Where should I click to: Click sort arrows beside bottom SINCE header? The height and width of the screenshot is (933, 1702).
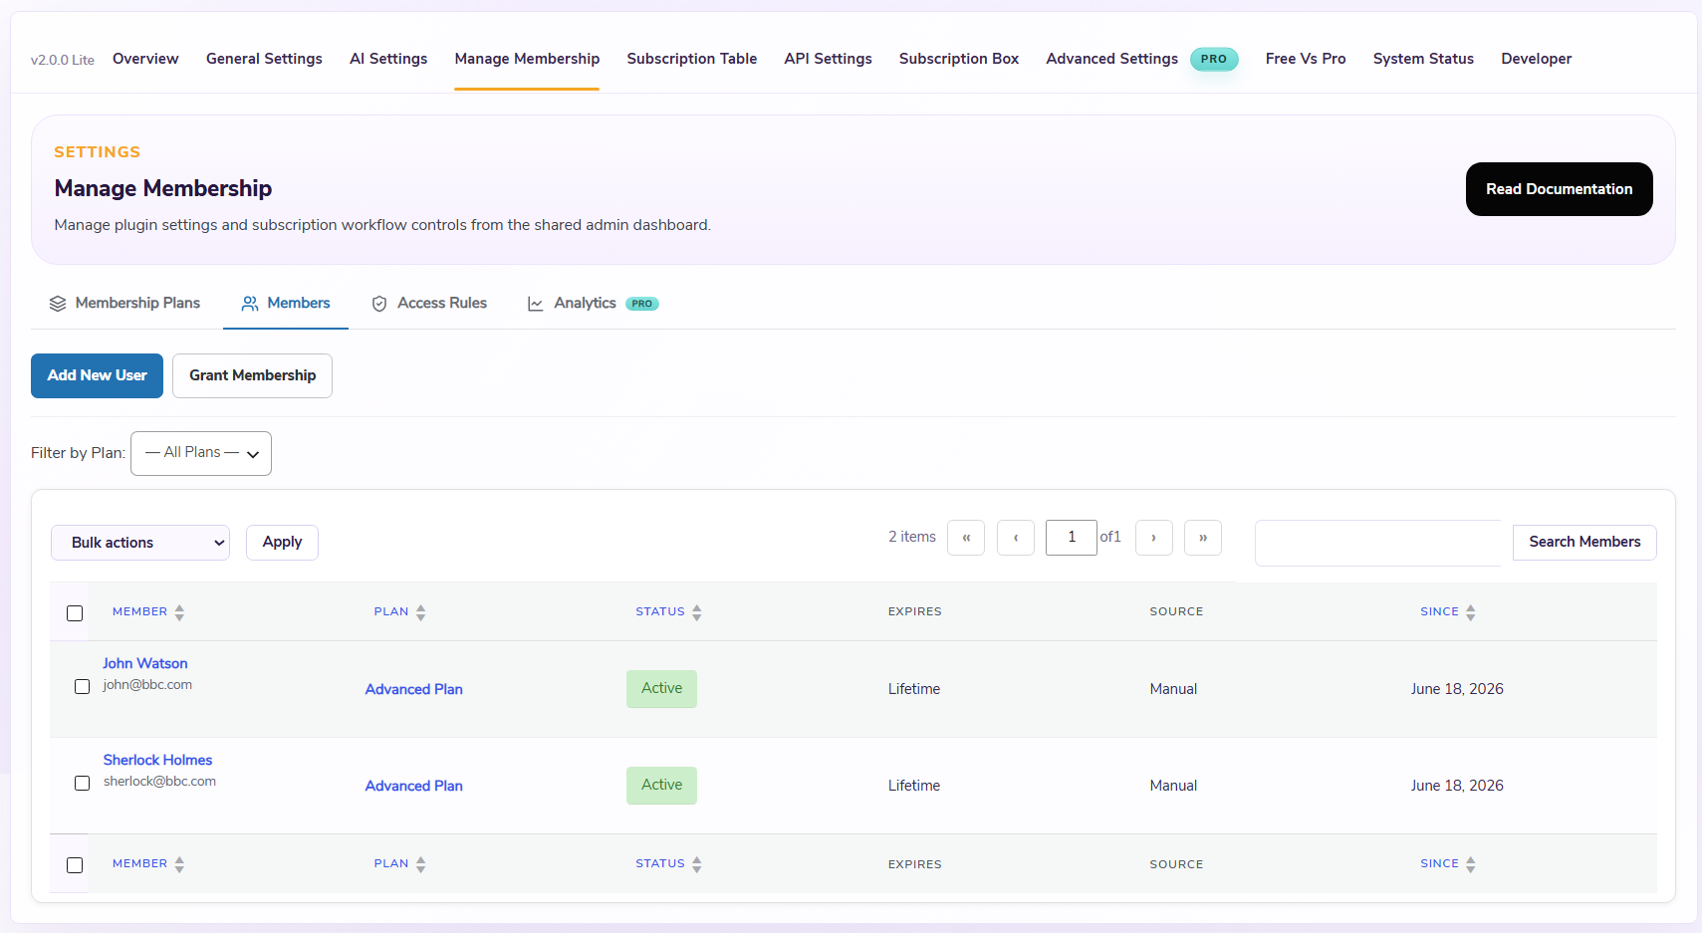1471,864
